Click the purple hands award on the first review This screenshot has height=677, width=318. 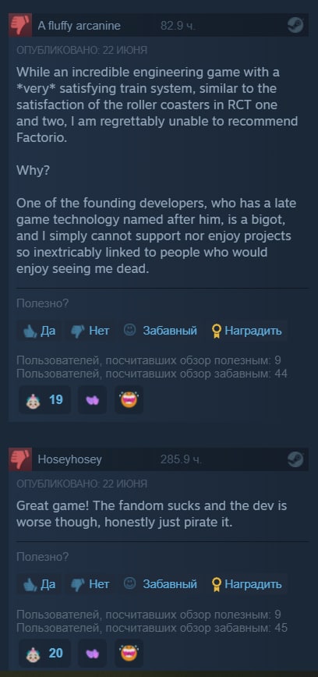click(x=92, y=400)
